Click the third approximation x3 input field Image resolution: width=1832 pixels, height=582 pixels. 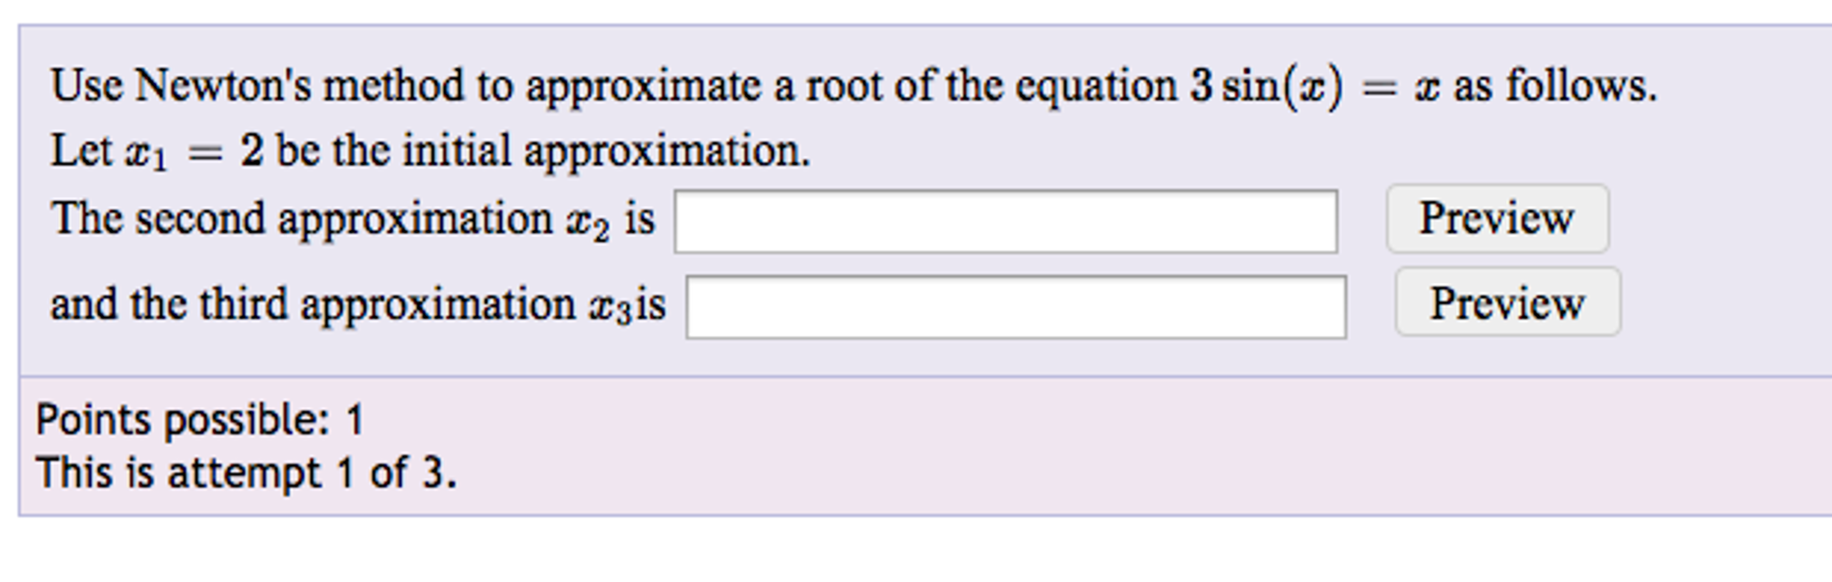pyautogui.click(x=1015, y=307)
